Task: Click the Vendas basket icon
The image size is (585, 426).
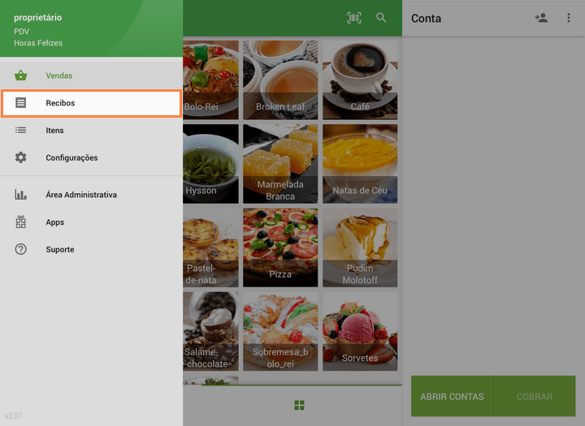Action: pyautogui.click(x=21, y=75)
